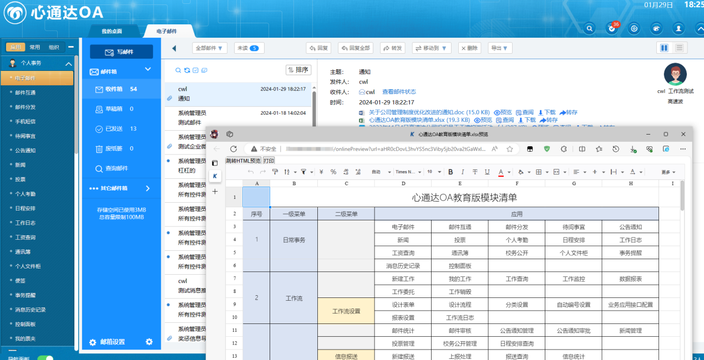Click 转发 button
Viewport: 704px width, 360px height.
pyautogui.click(x=392, y=48)
